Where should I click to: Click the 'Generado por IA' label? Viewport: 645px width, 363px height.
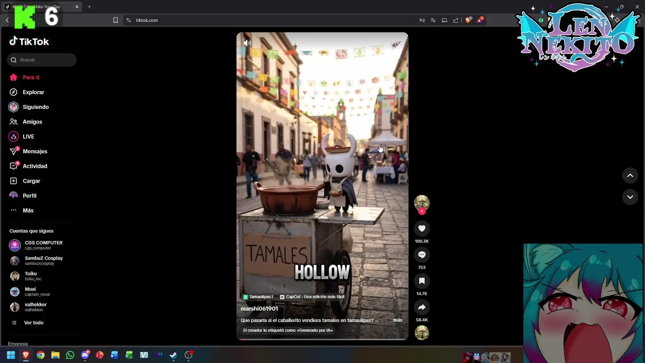(288, 330)
